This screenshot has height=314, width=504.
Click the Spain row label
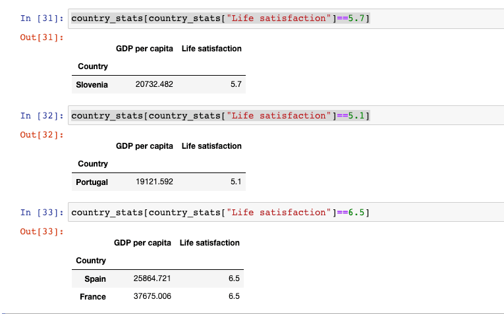(x=96, y=279)
